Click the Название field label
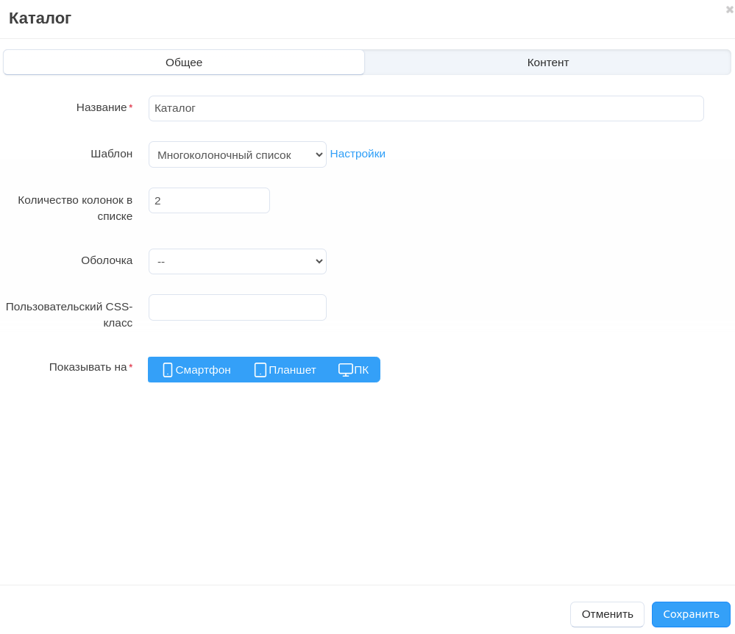 tap(102, 107)
